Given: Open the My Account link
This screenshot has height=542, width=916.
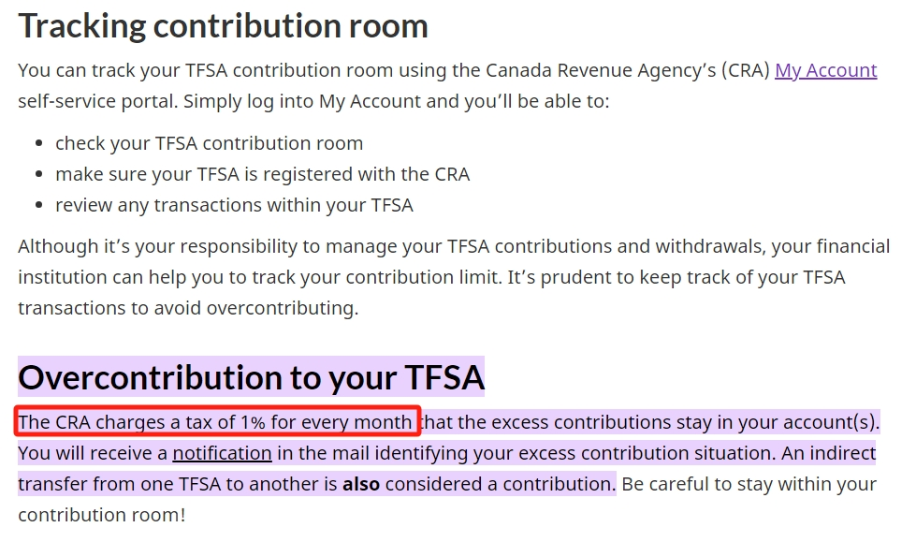Looking at the screenshot, I should tap(825, 70).
